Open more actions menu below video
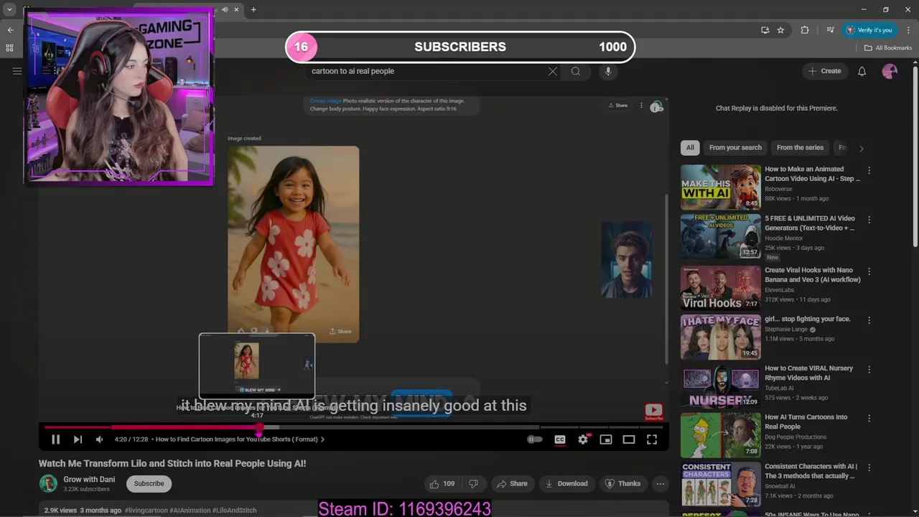The image size is (919, 517). pyautogui.click(x=661, y=484)
